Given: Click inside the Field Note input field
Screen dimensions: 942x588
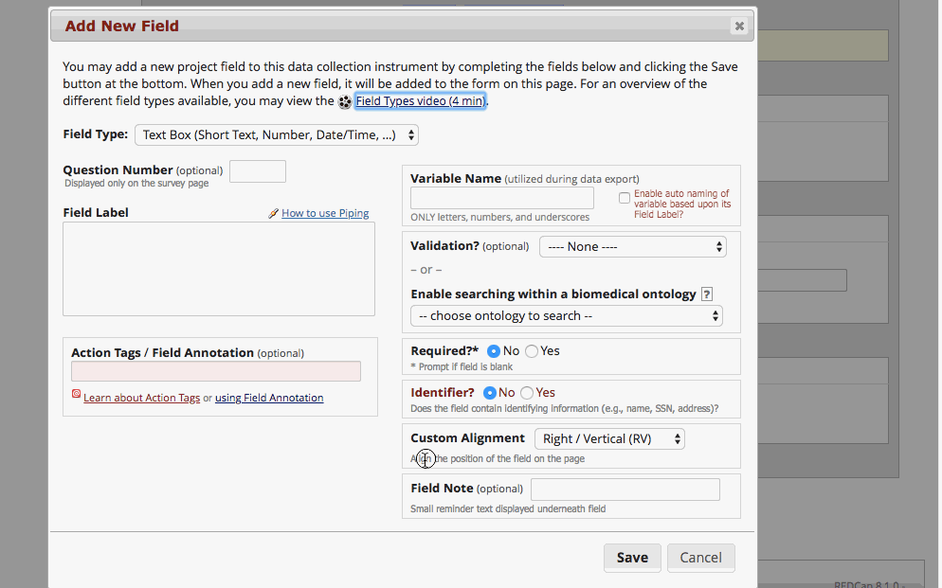Looking at the screenshot, I should coord(625,489).
